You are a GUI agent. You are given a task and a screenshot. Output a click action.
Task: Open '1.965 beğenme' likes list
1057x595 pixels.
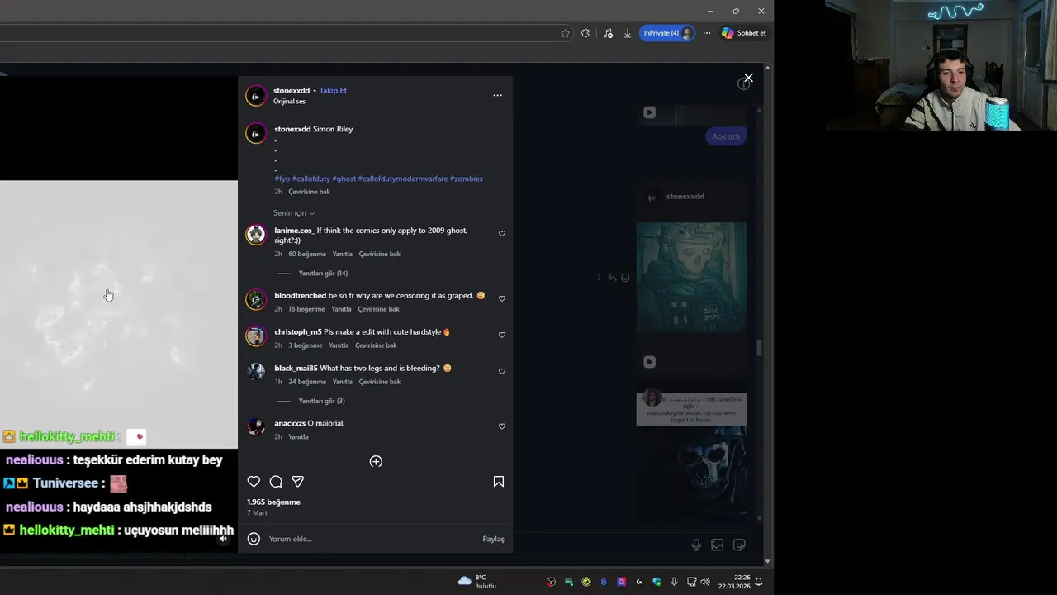(273, 502)
